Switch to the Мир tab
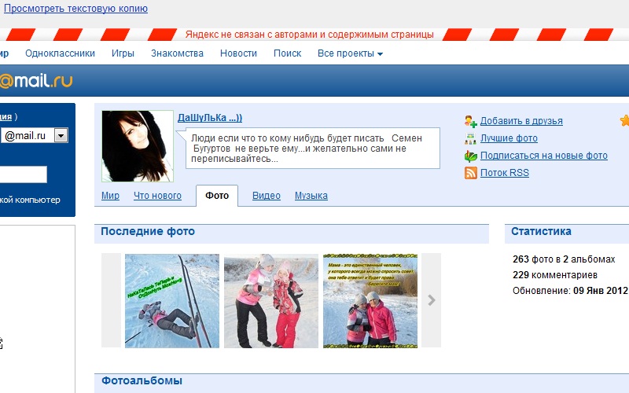Image resolution: width=629 pixels, height=393 pixels. [x=110, y=196]
